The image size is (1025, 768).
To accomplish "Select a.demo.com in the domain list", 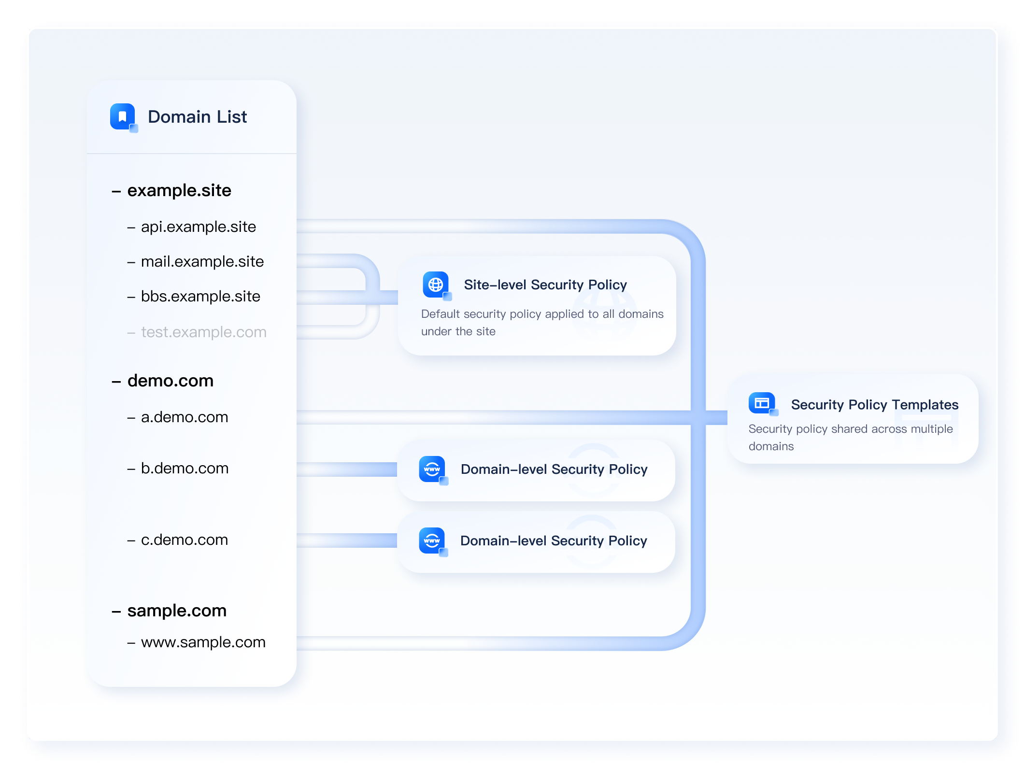I will [184, 417].
